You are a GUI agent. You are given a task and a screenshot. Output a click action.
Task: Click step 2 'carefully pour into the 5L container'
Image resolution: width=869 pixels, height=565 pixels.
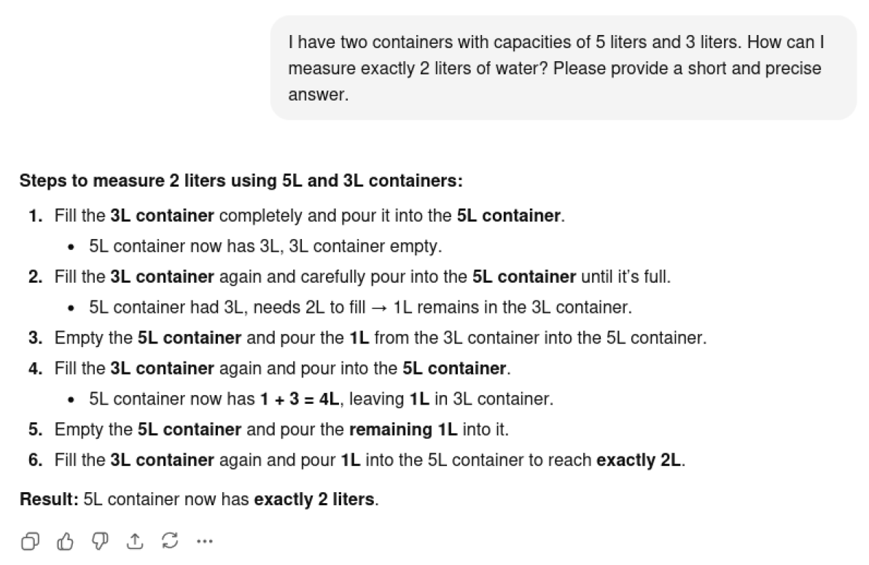(x=362, y=277)
